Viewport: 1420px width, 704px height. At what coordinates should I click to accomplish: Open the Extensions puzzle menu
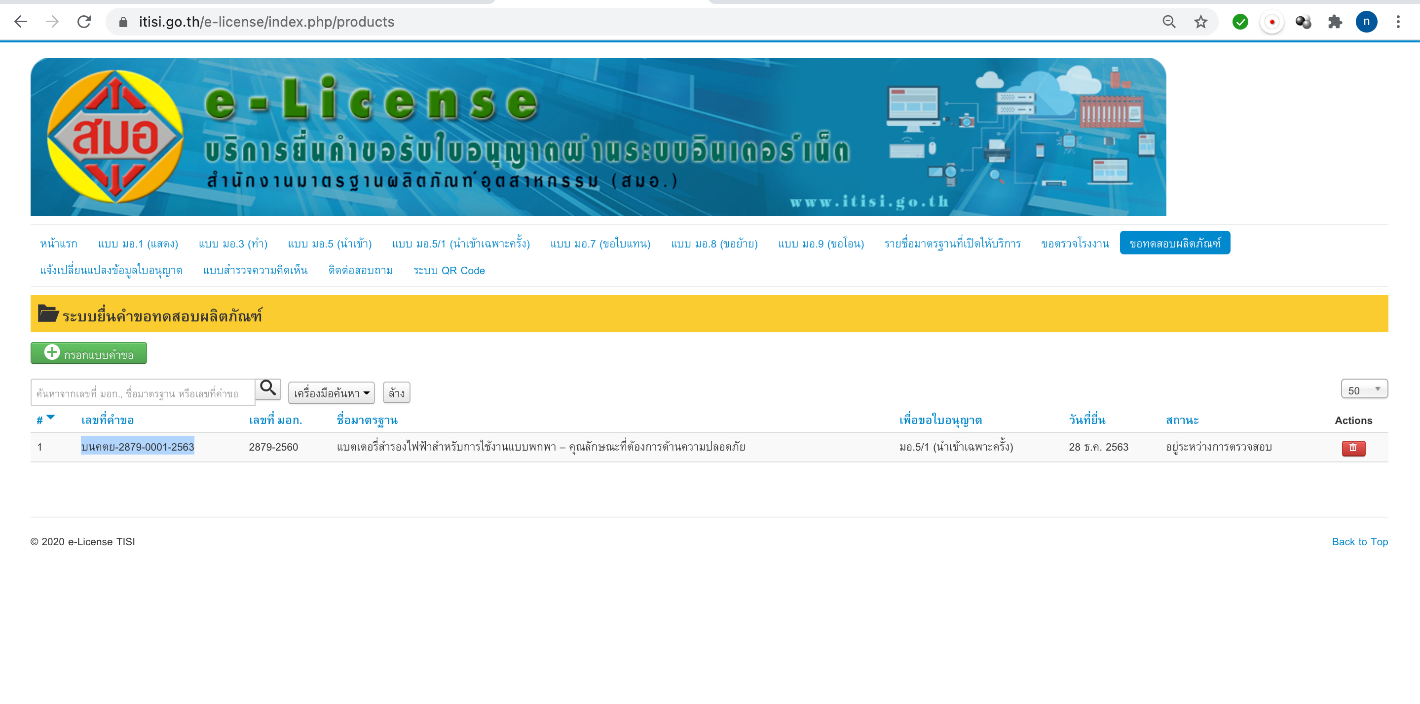1335,22
